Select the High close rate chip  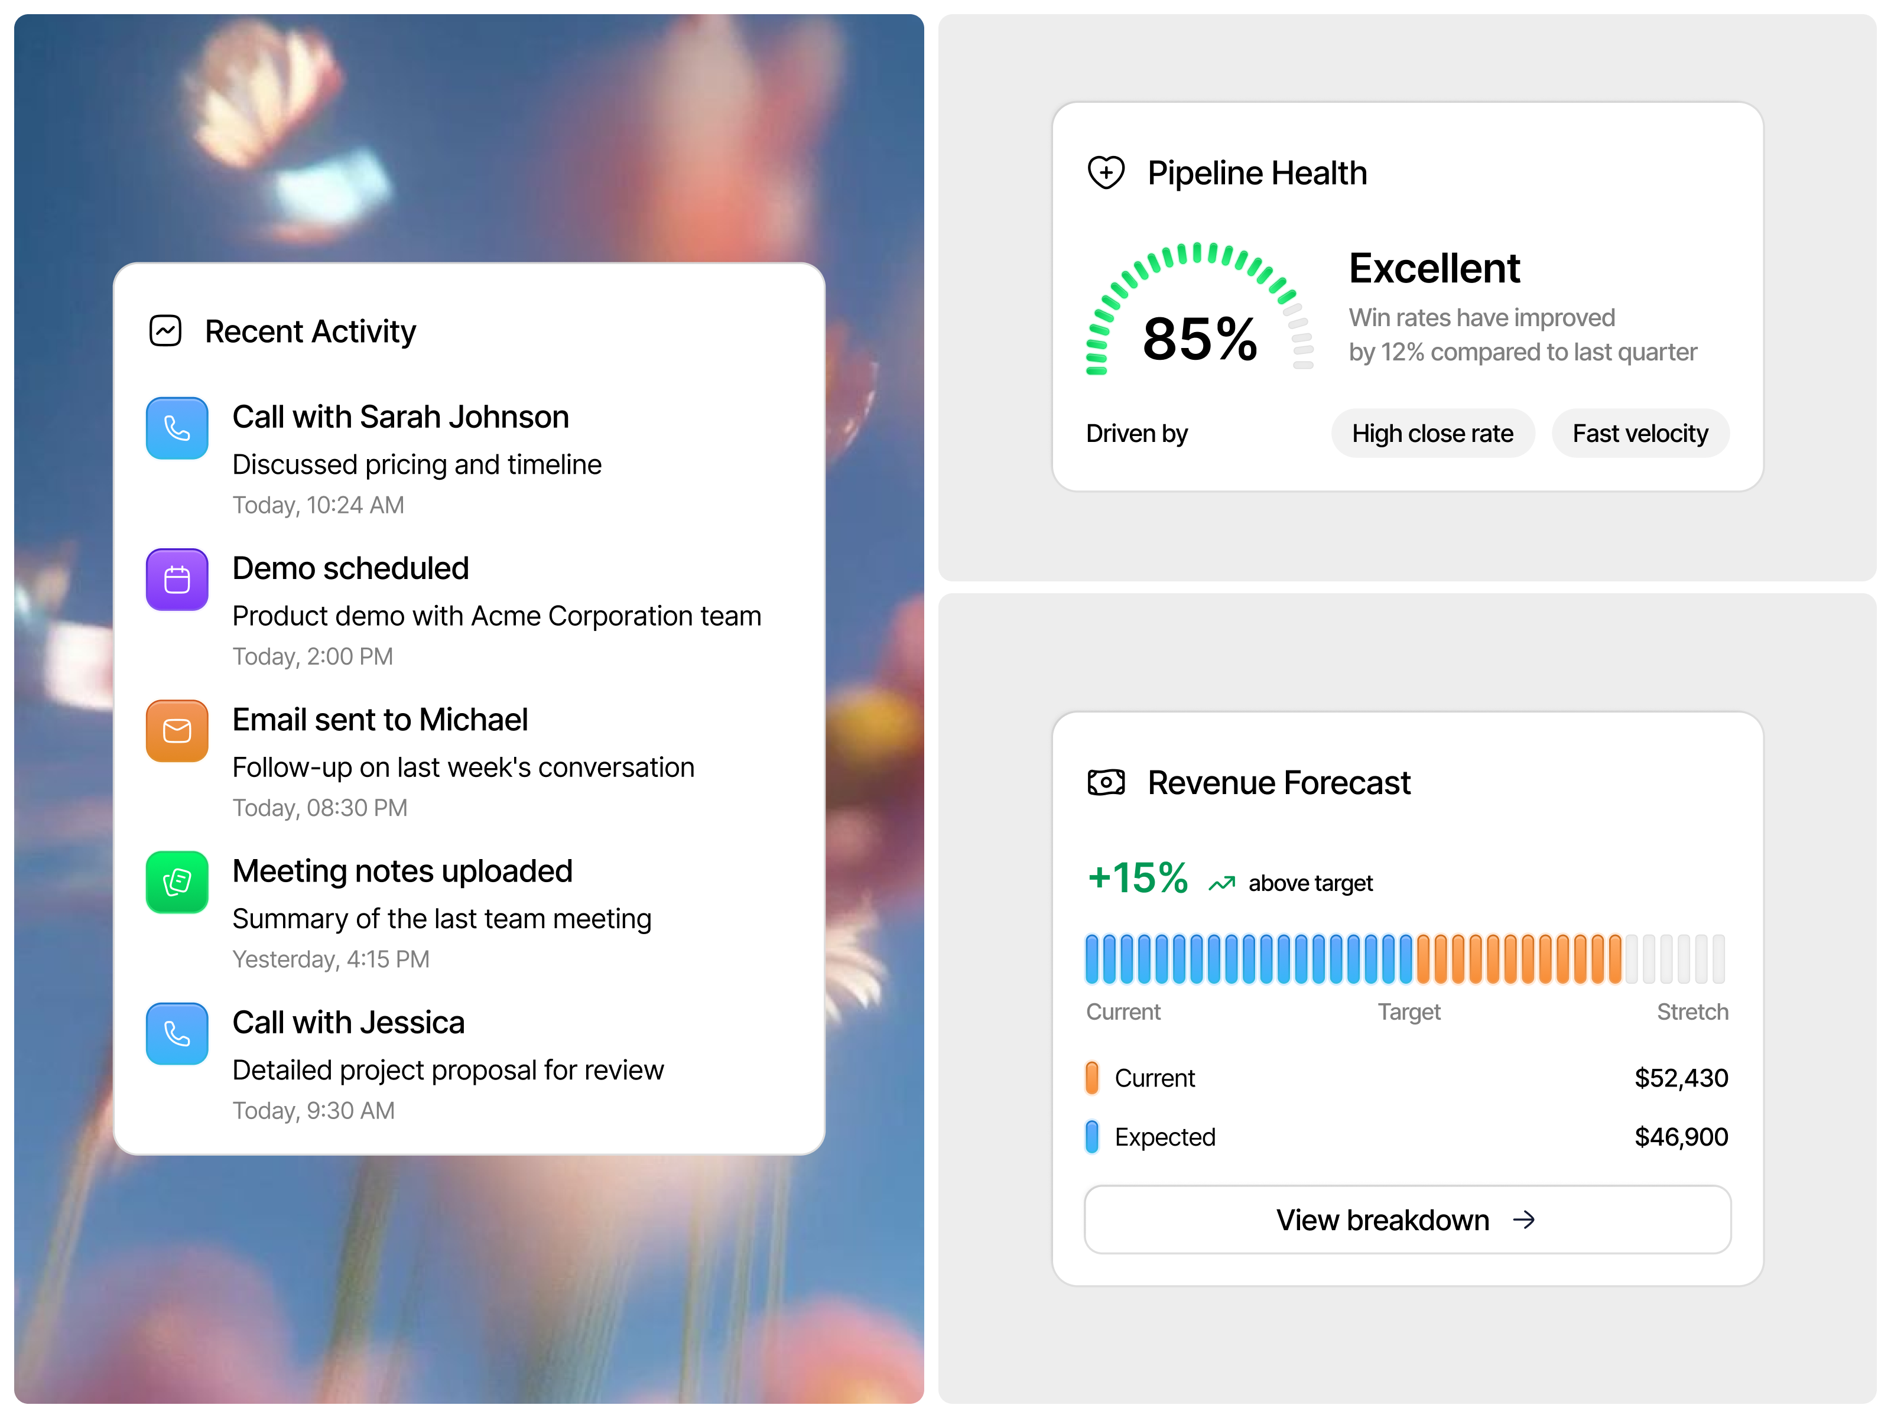(1433, 432)
